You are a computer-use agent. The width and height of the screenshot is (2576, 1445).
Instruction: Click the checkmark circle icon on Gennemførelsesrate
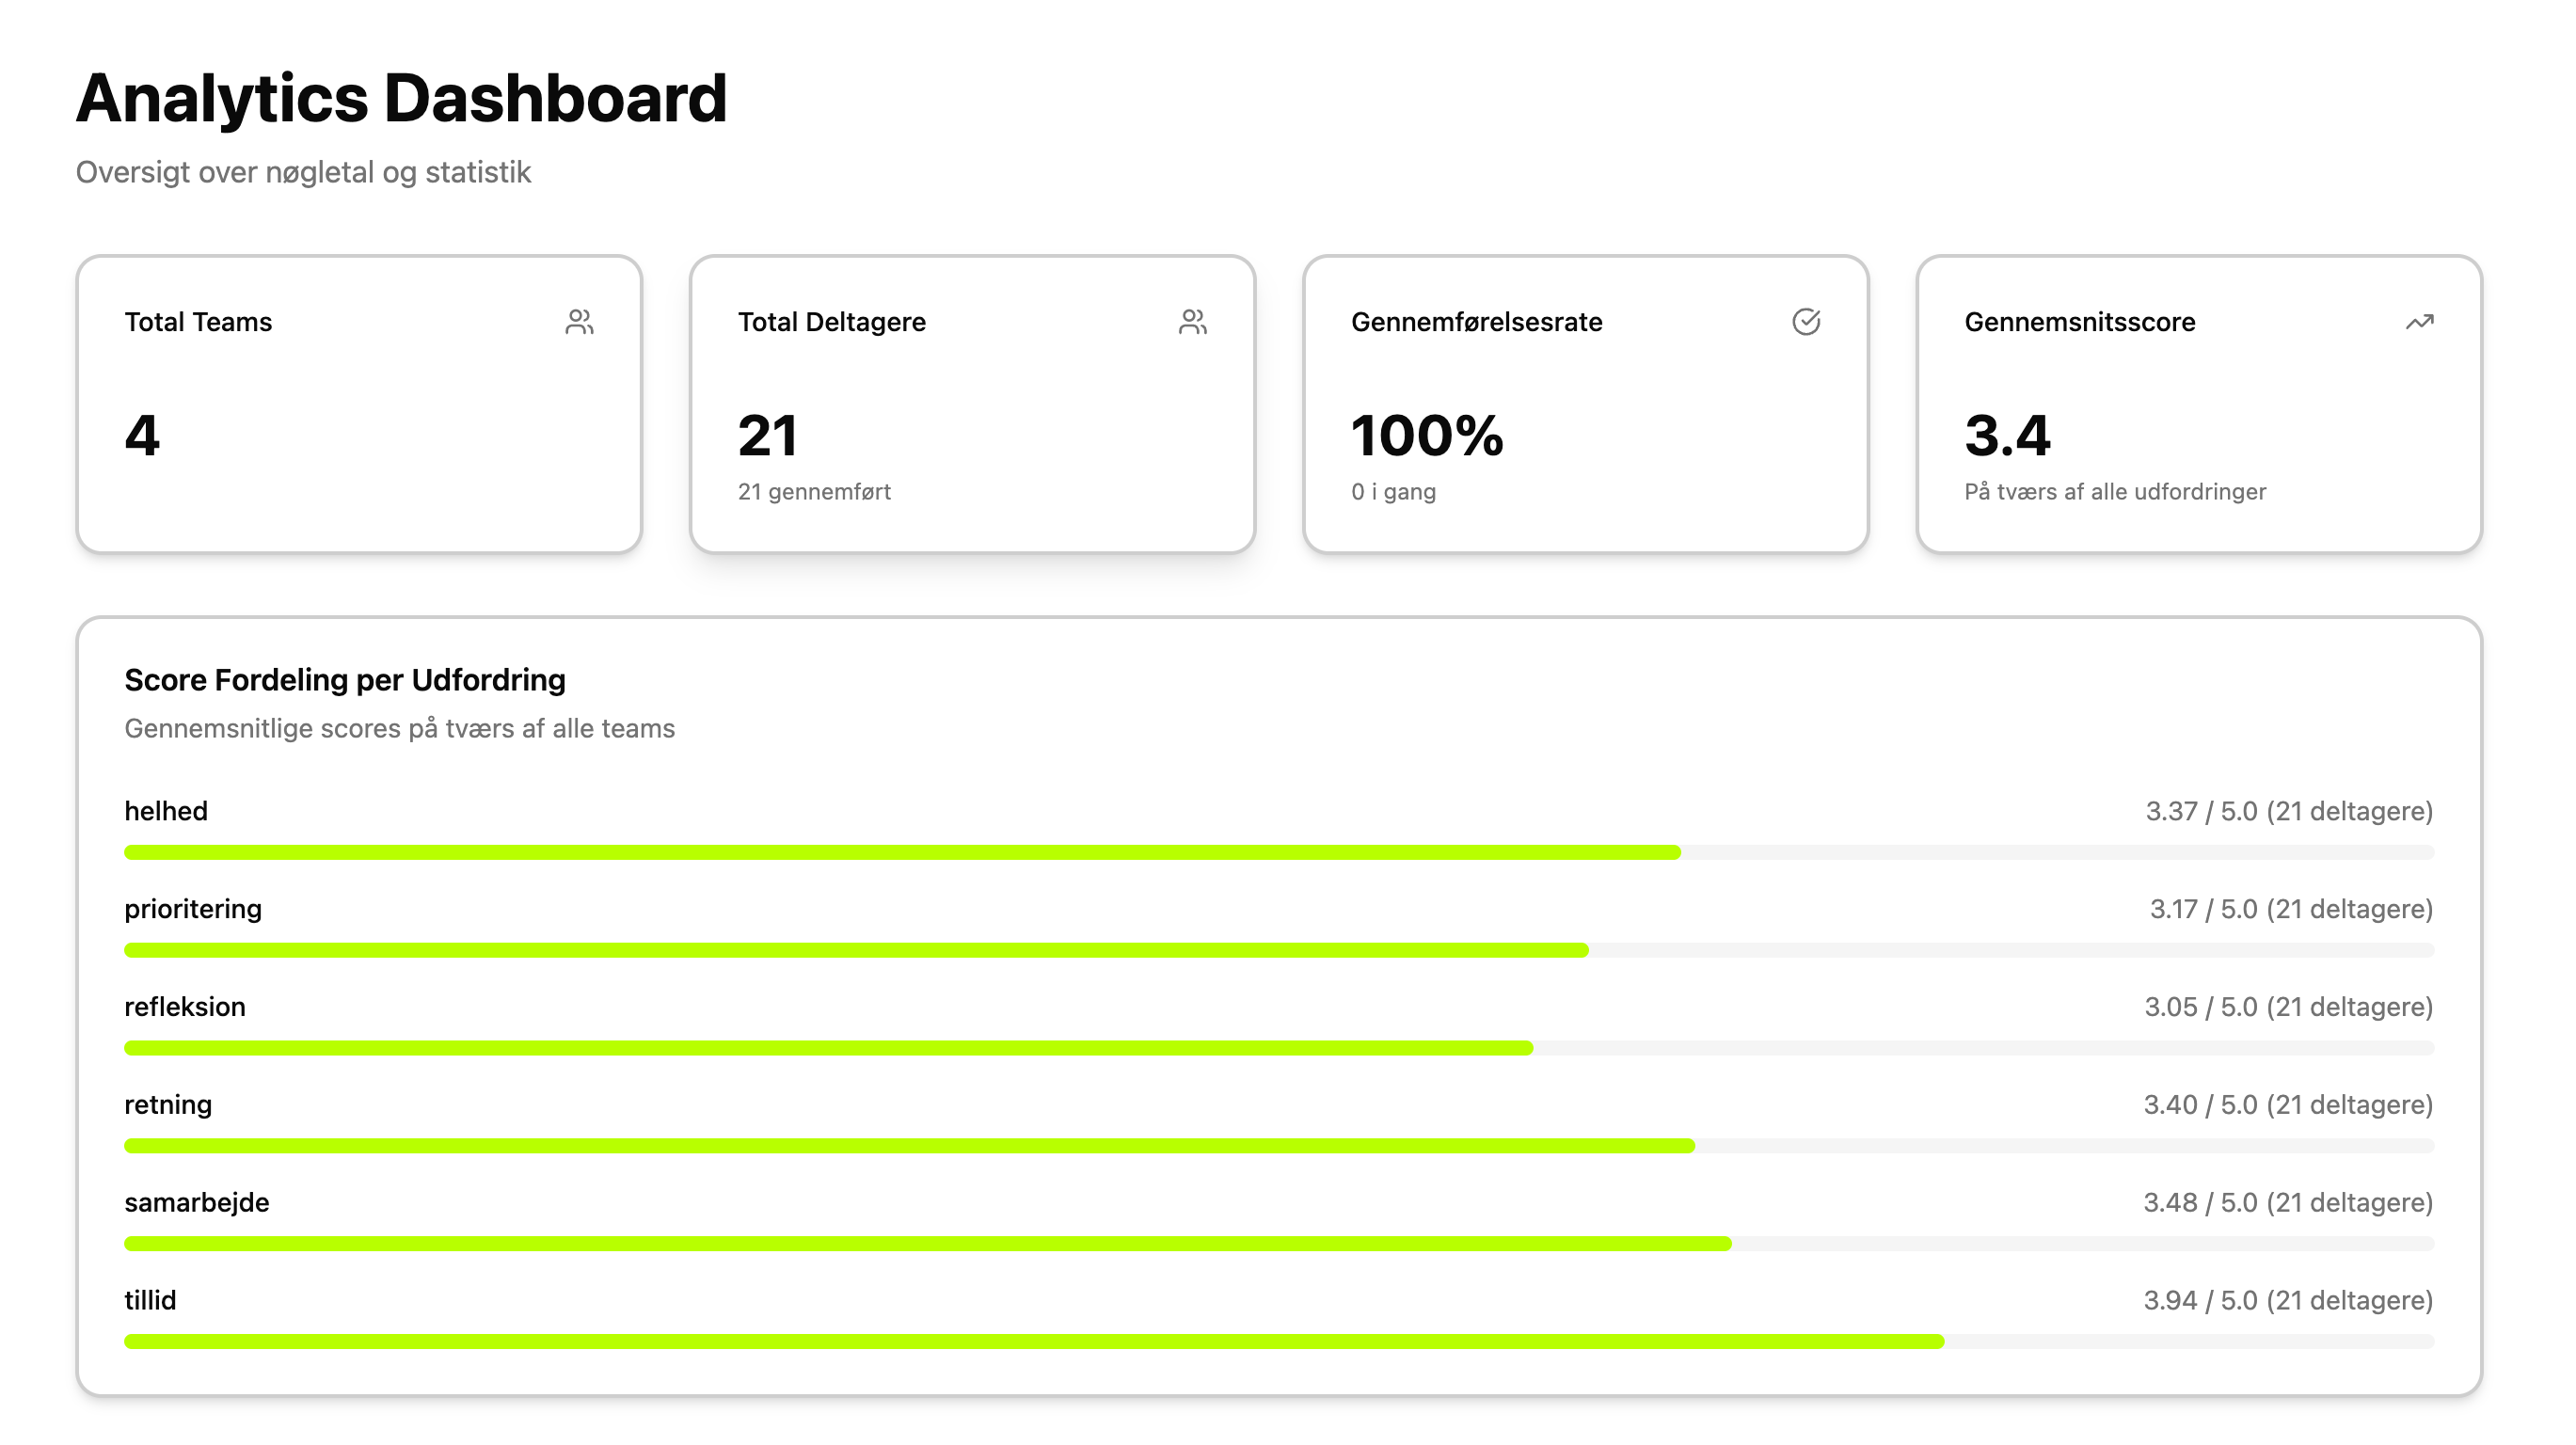coord(1805,322)
